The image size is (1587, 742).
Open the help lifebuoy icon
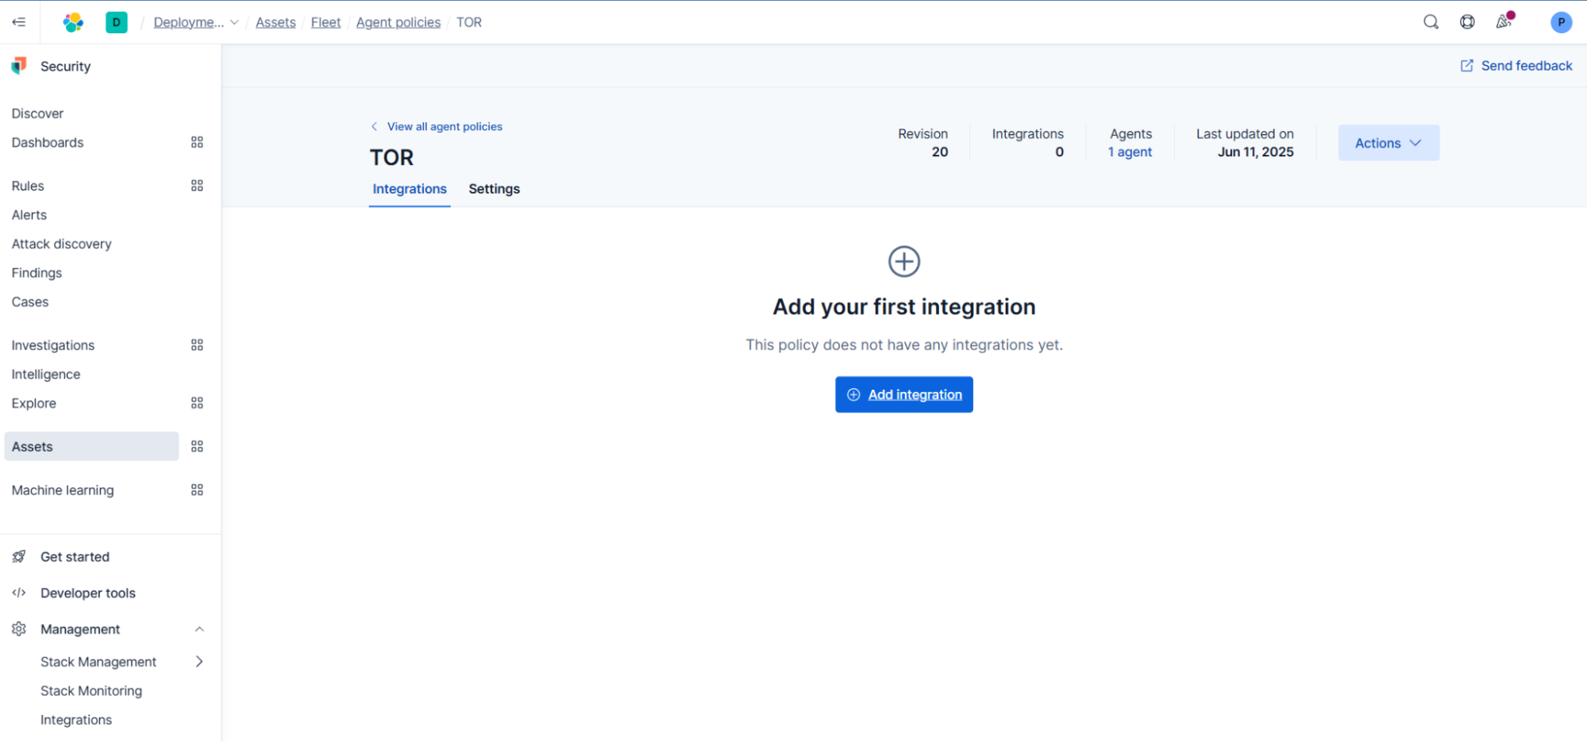pos(1467,22)
